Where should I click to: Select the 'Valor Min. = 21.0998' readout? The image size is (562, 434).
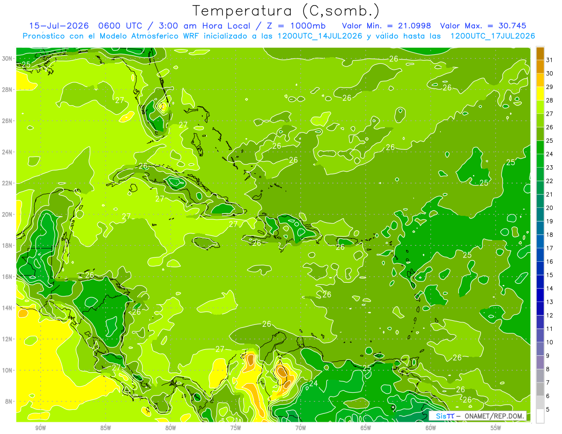386,26
